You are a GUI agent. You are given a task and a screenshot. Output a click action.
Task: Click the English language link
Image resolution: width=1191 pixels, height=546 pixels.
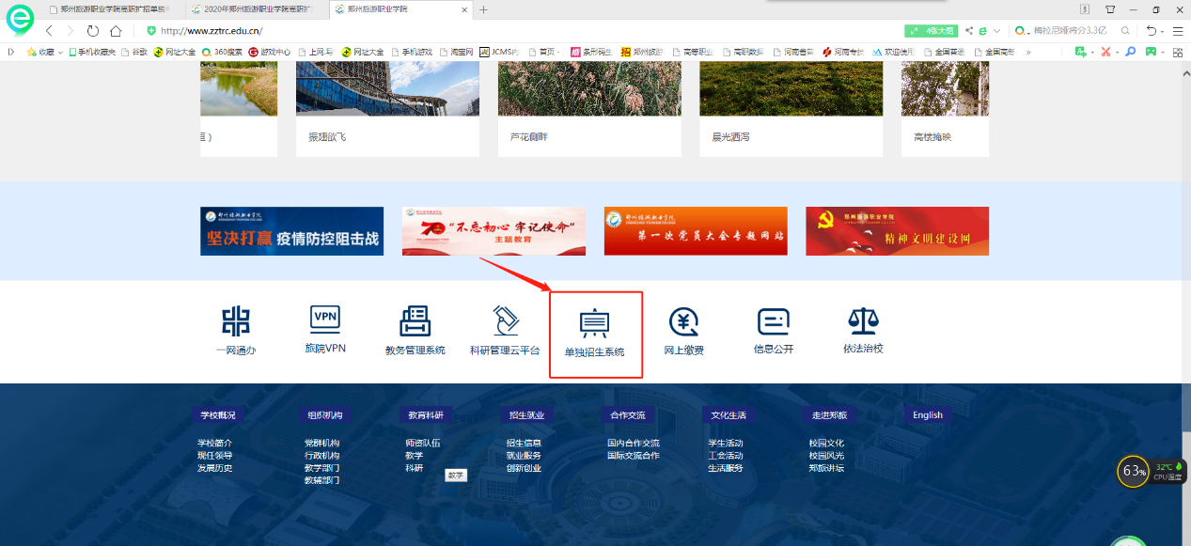[927, 414]
